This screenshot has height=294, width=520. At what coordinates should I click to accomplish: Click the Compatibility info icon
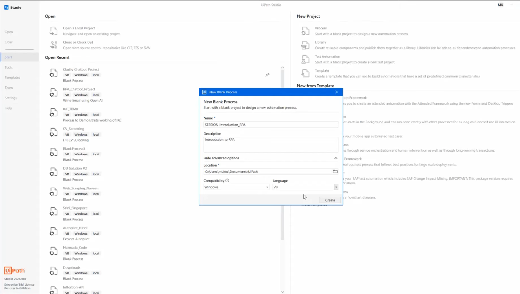227,181
